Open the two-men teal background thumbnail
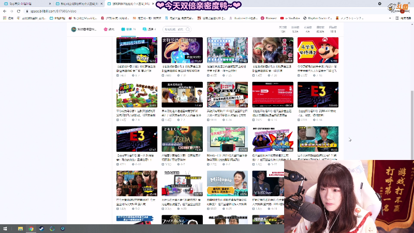The image size is (414, 233). tap(318, 139)
